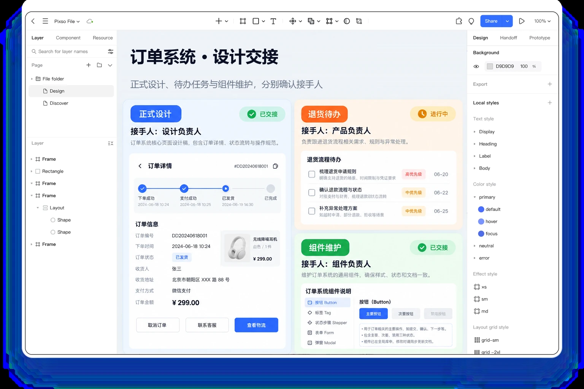Image resolution: width=584 pixels, height=389 pixels.
Task: Expand the File folder tree item
Action: pos(32,79)
